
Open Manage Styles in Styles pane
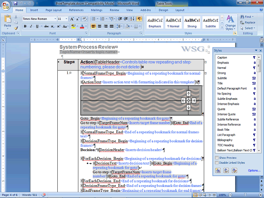(x=234, y=170)
